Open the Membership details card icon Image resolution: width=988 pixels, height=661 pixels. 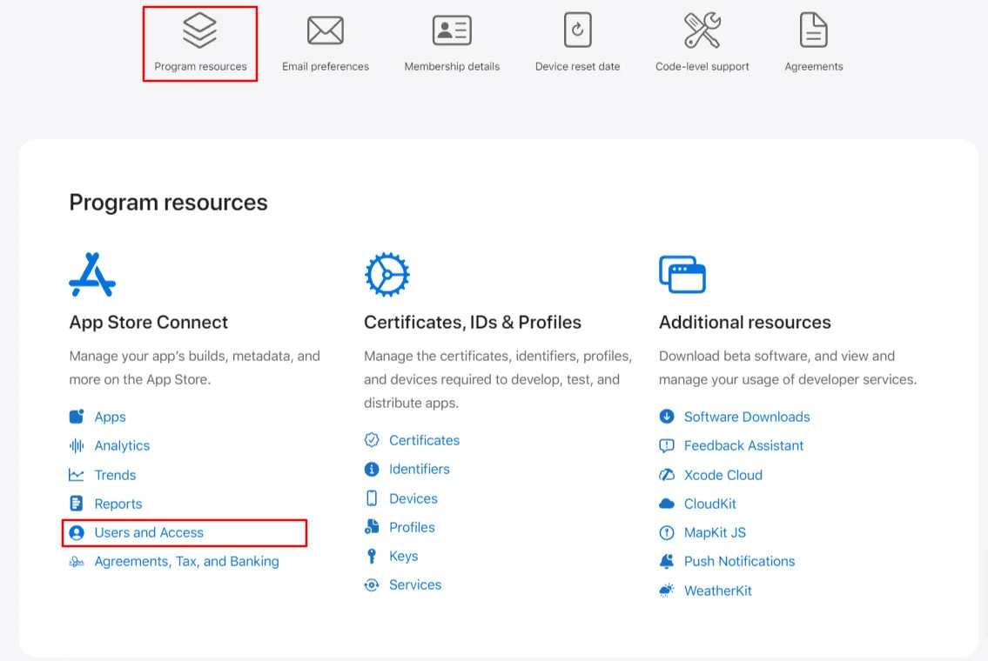452,31
